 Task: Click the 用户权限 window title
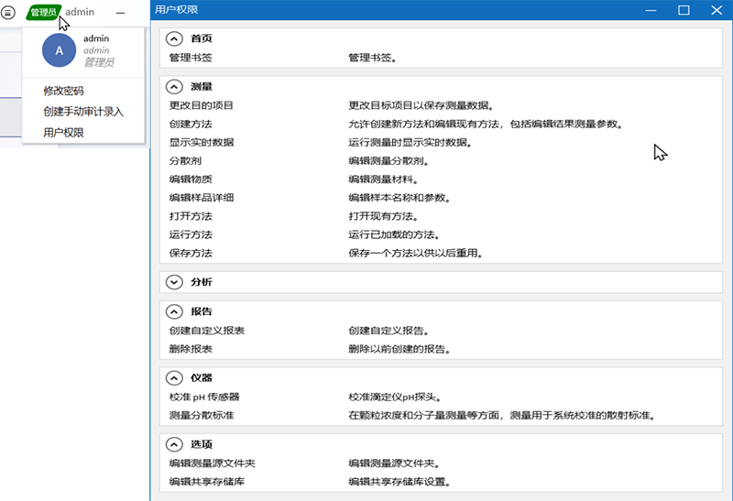point(176,10)
